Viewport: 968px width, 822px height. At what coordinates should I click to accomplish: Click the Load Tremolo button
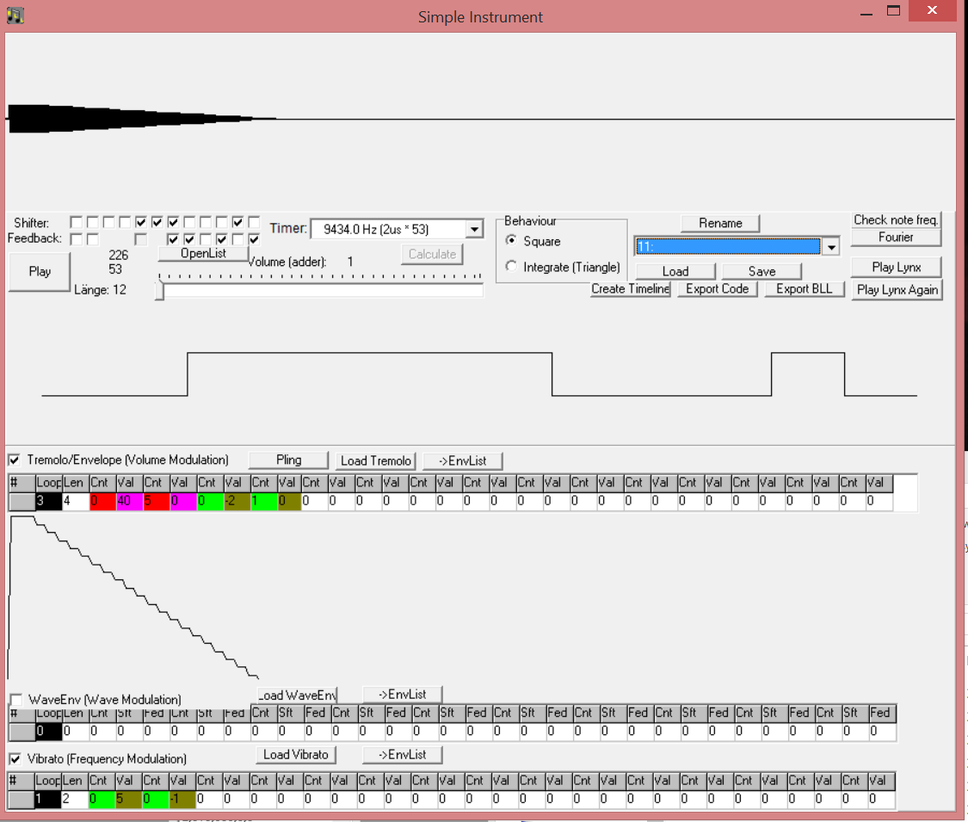pos(375,461)
